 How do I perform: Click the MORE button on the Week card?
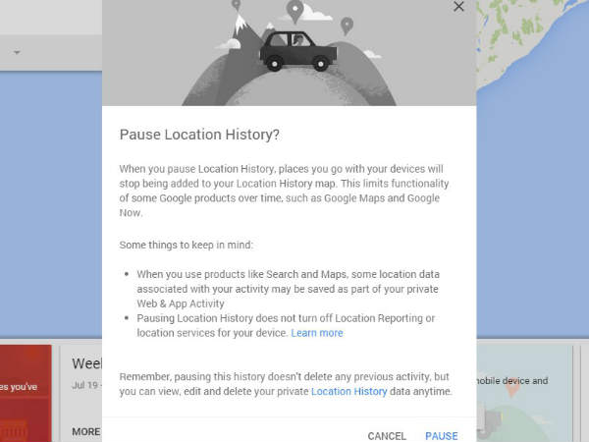(85, 431)
